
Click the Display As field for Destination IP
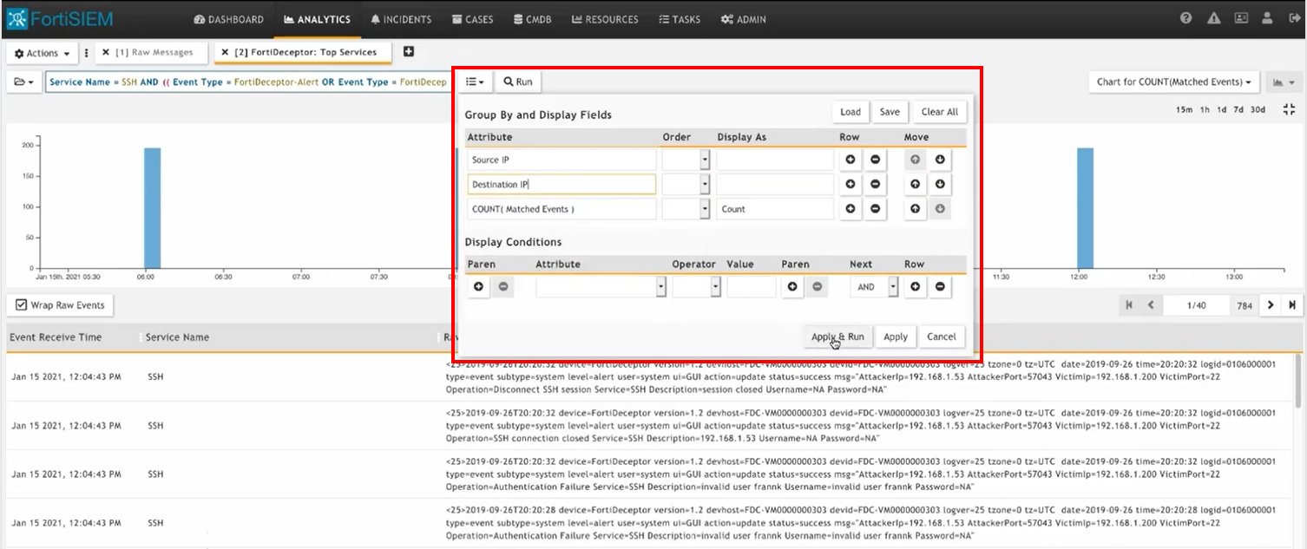(x=774, y=185)
